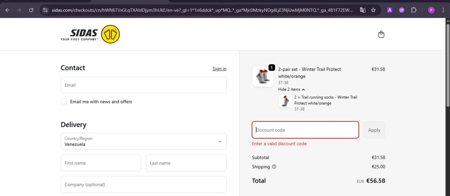Click the Sign in link

[219, 69]
